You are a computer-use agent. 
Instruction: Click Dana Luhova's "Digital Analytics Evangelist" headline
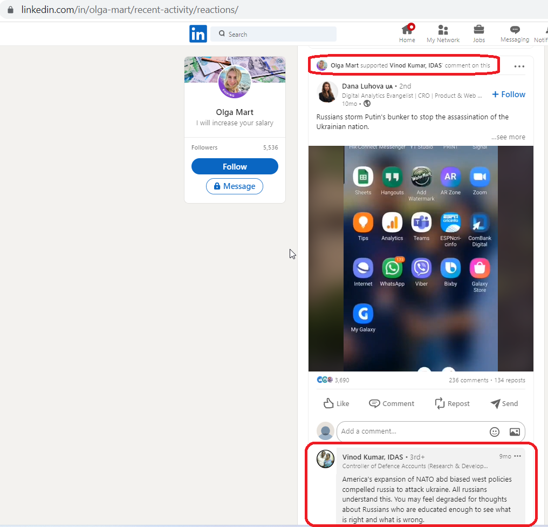(412, 96)
